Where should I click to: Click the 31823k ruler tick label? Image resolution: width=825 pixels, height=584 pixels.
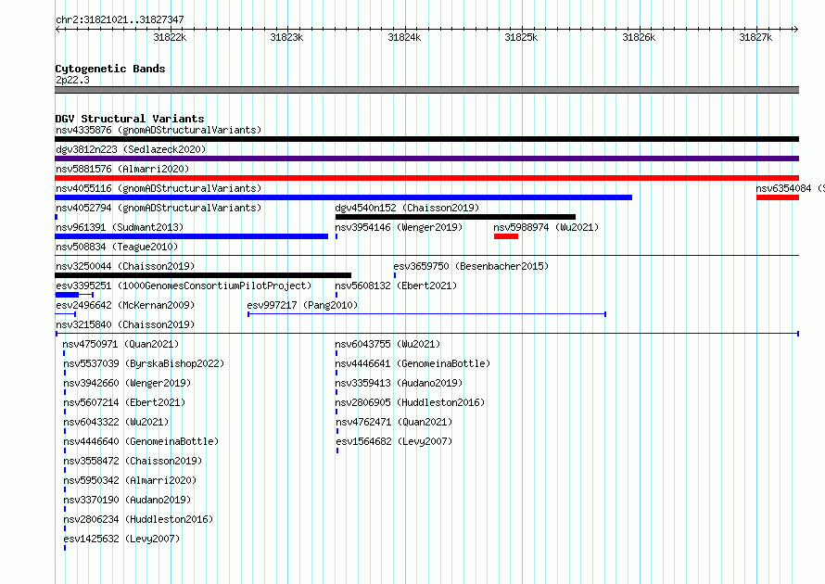tap(286, 37)
